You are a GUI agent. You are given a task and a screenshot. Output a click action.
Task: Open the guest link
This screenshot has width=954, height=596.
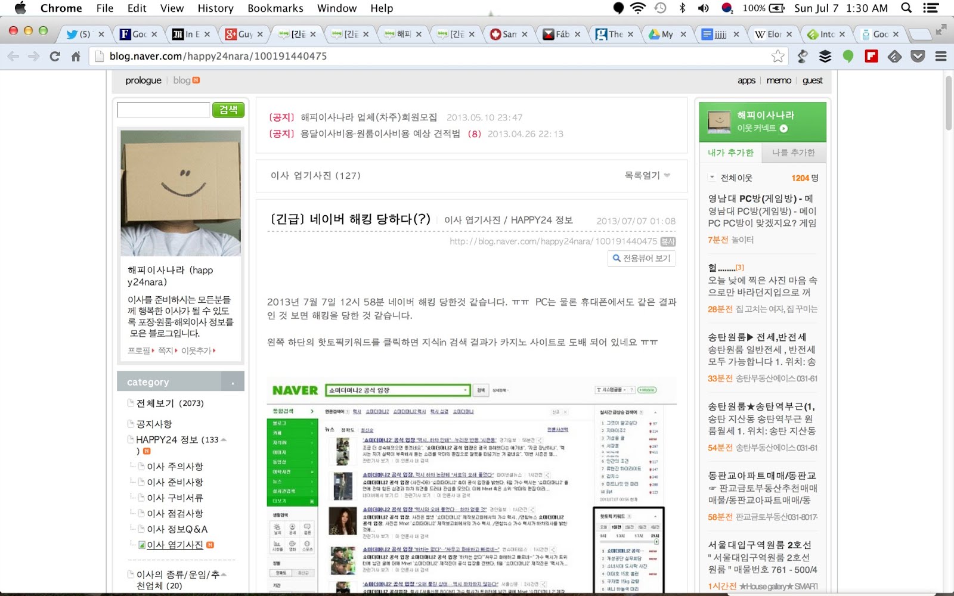coord(812,80)
